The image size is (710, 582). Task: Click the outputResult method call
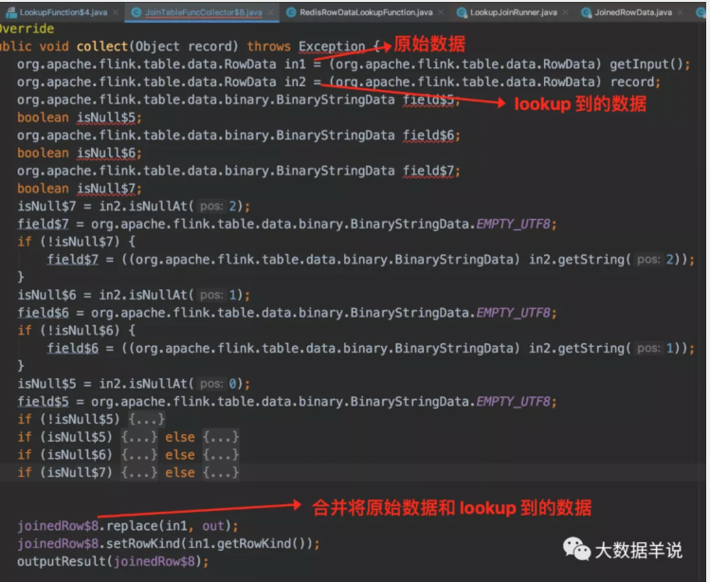coord(59,561)
